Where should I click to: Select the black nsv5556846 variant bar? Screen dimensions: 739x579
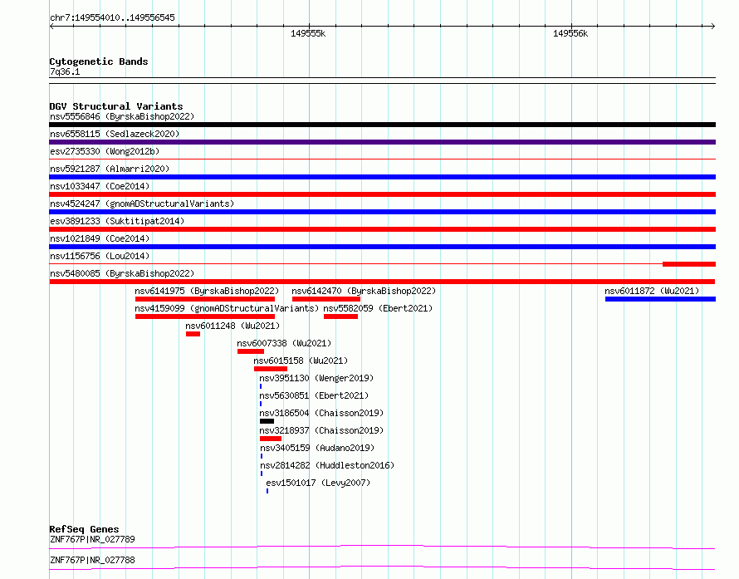[x=382, y=125]
